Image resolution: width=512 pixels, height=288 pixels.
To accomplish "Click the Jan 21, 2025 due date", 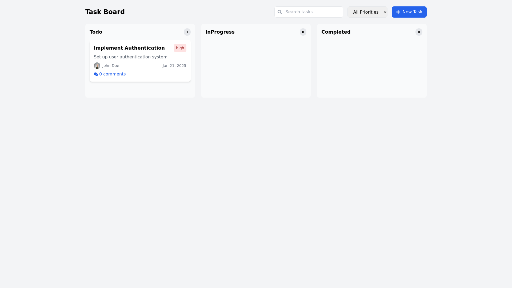I will click(174, 66).
